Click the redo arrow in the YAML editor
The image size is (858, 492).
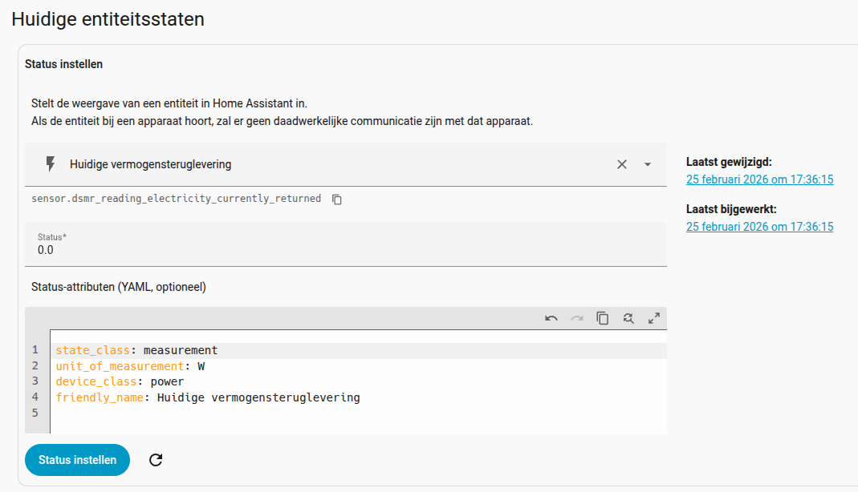[x=577, y=318]
